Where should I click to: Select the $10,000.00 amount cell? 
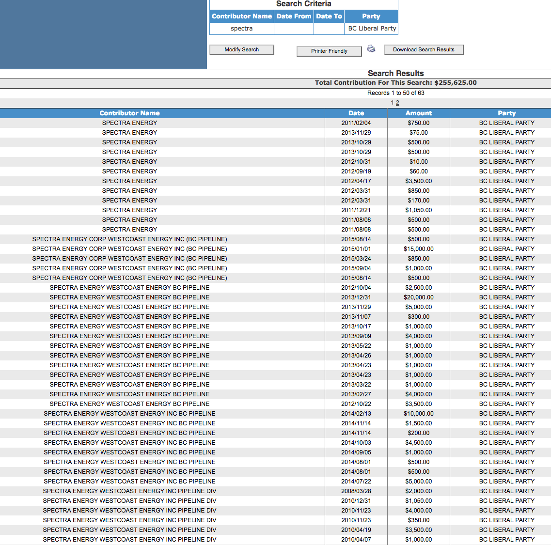tap(419, 414)
